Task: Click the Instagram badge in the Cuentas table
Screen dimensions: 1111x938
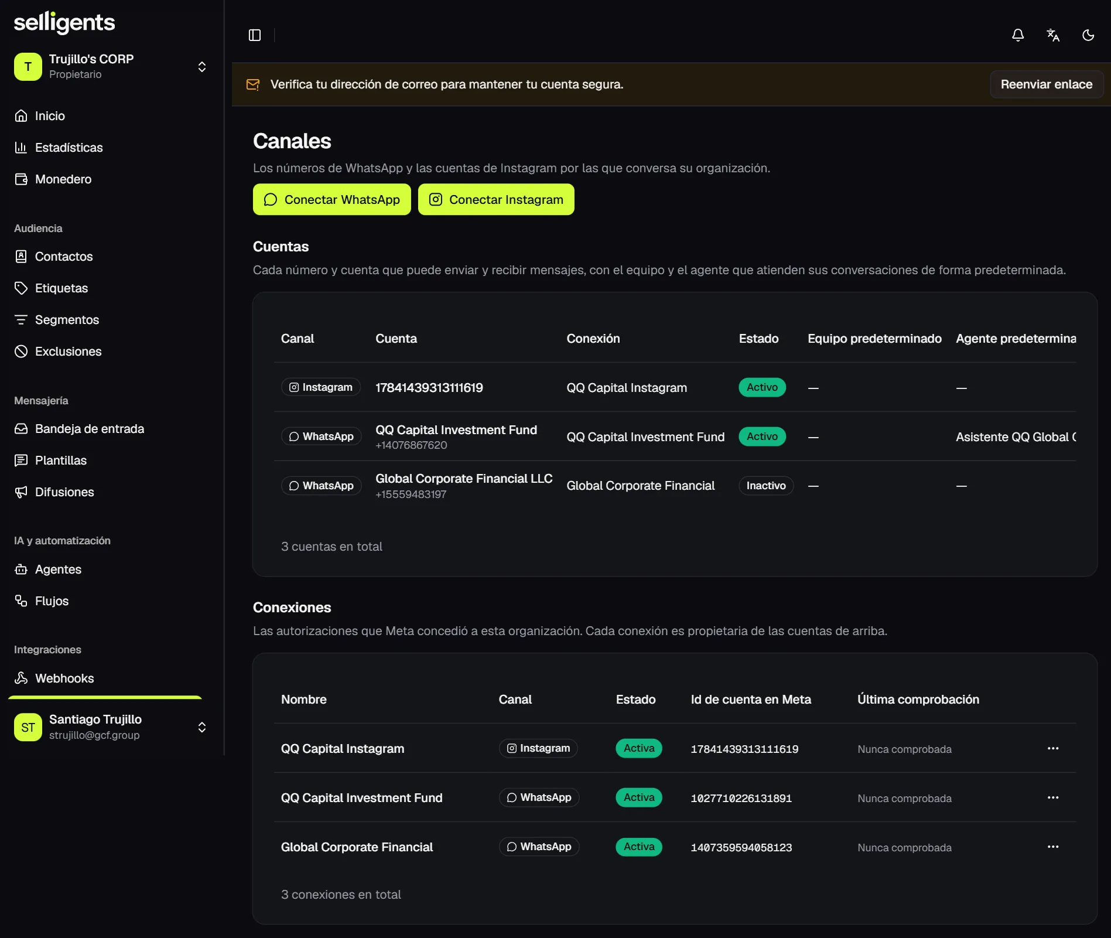Action: (321, 387)
